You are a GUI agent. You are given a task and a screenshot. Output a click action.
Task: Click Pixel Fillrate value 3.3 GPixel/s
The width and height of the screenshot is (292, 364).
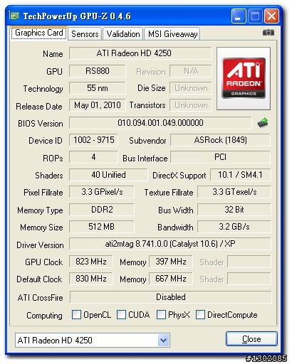coord(102,192)
